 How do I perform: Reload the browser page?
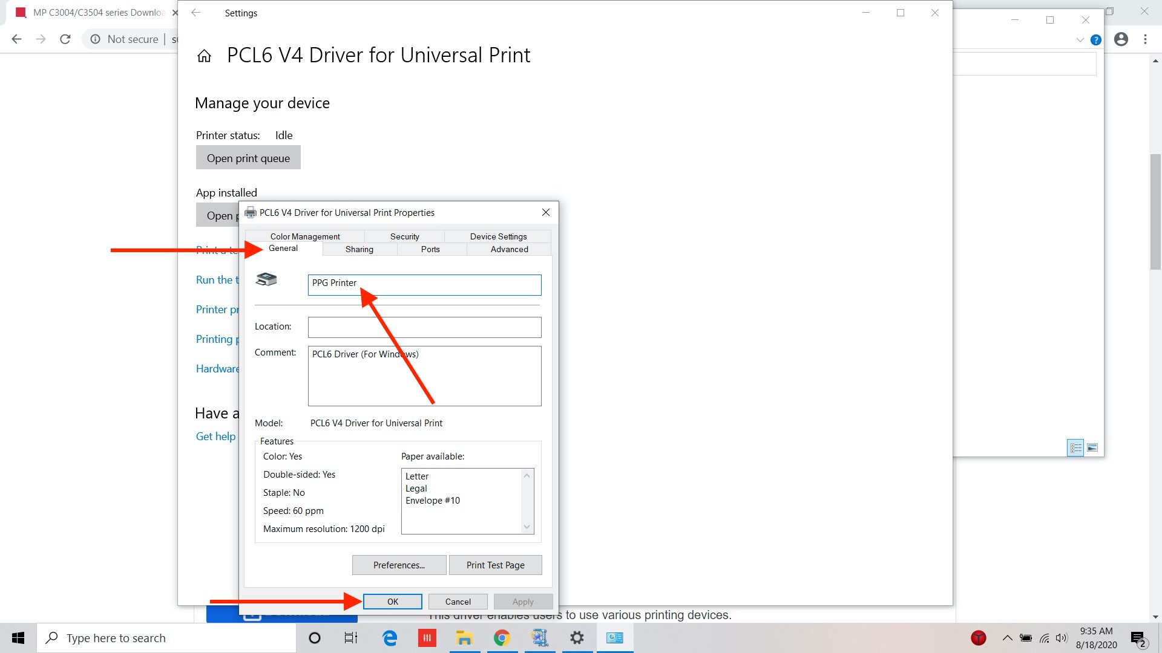65,39
